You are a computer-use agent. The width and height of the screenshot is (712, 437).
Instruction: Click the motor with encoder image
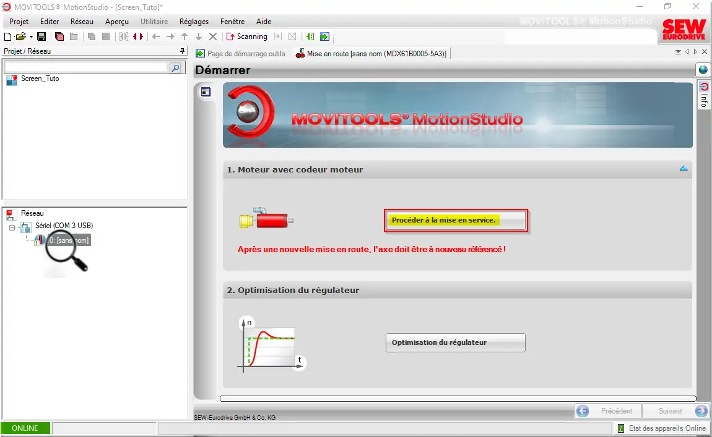click(x=266, y=219)
